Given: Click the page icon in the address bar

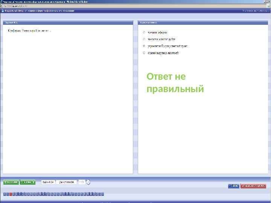Looking at the screenshot, I should (x=2, y=6).
